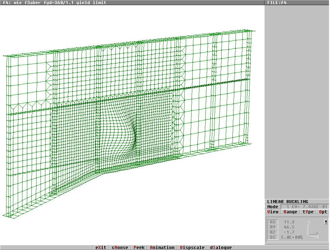Click the eigenvalue field EV= 7.436E-01
The width and height of the screenshot is (330, 250).
[x=305, y=207]
